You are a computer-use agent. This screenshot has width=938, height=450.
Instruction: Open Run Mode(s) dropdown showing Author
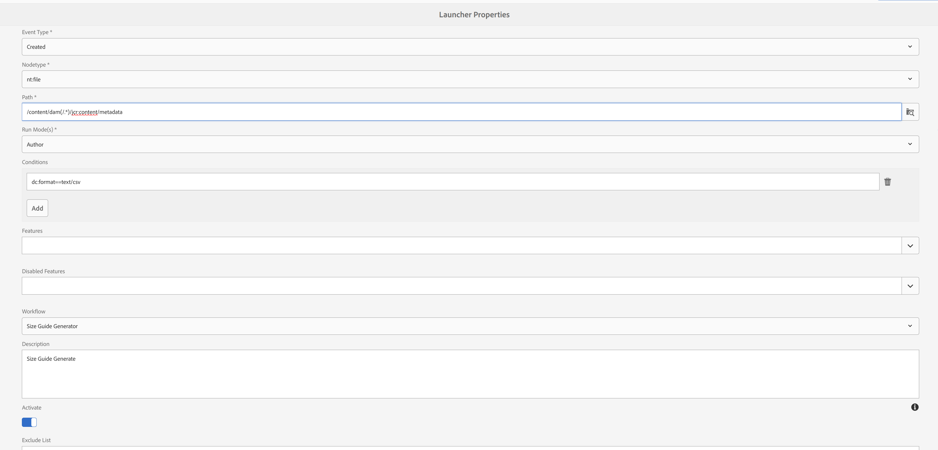click(x=470, y=144)
